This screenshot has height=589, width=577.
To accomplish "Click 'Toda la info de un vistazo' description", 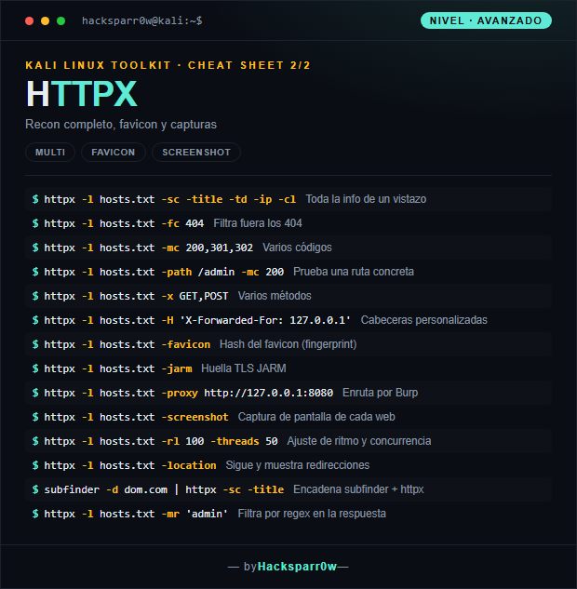I will [366, 199].
